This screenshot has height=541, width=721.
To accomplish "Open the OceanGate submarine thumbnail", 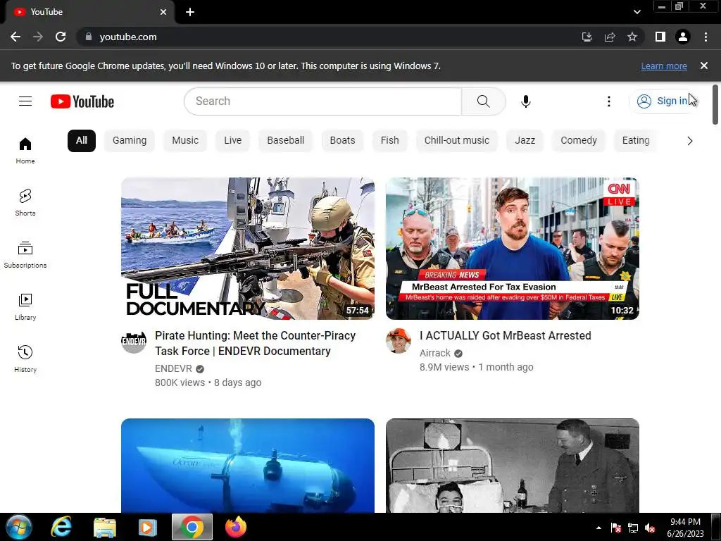I will 248,466.
